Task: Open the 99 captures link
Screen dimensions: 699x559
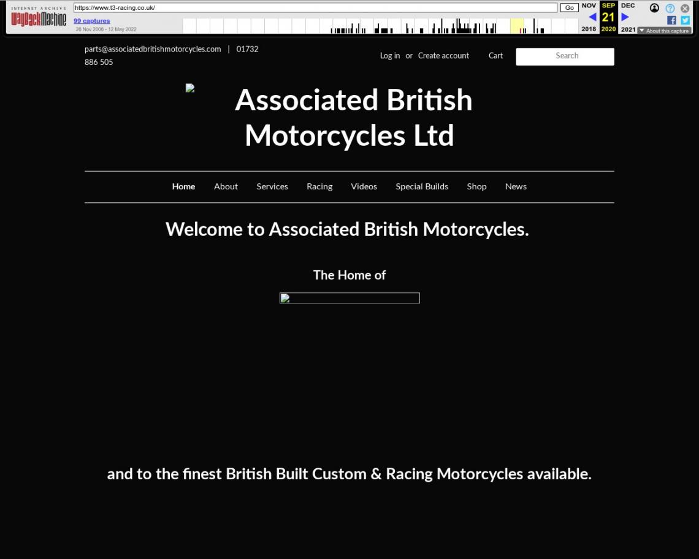Action: click(91, 21)
